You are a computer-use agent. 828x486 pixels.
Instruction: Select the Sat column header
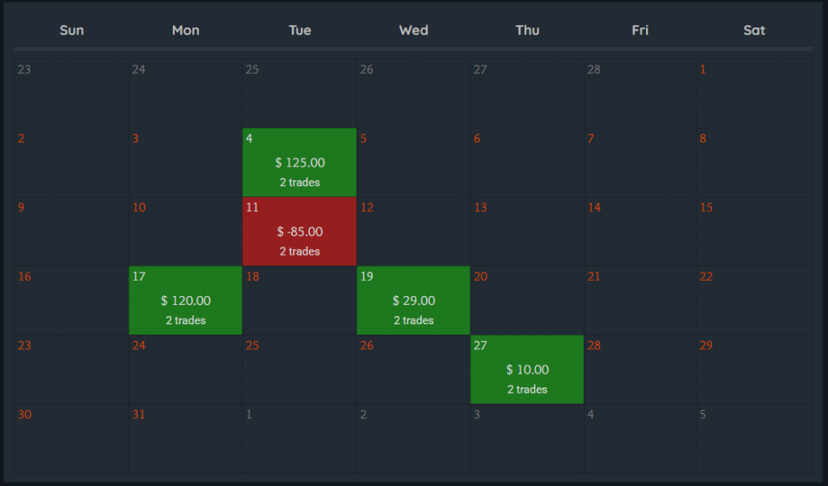tap(754, 31)
